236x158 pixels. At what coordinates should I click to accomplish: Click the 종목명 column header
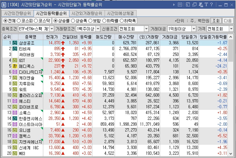[31, 37]
